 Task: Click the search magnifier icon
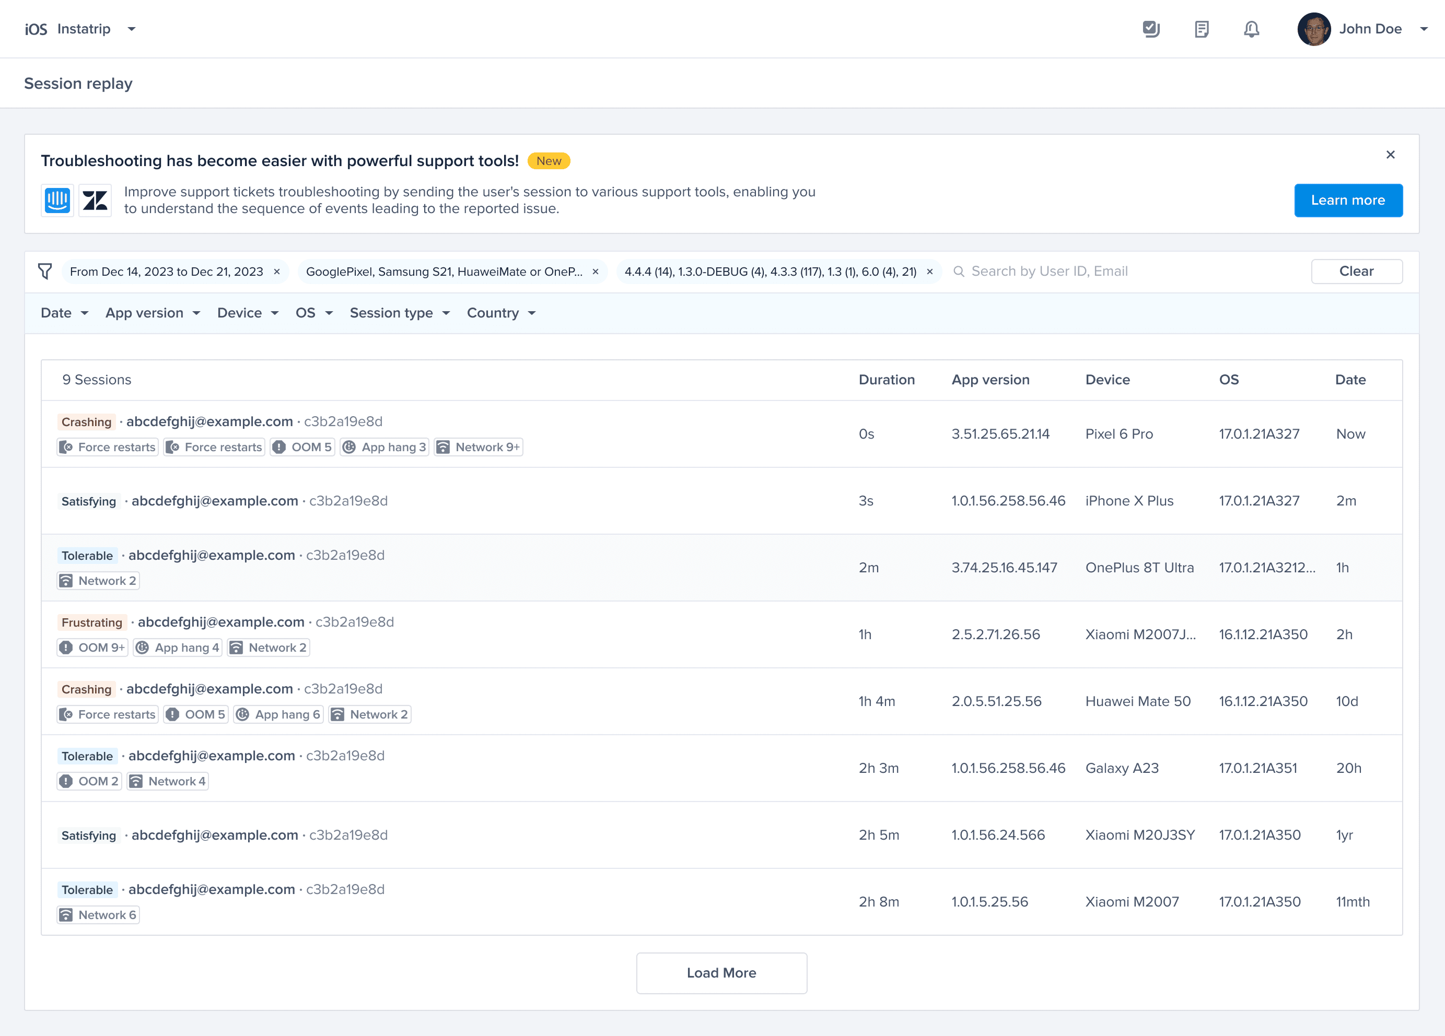click(x=958, y=272)
